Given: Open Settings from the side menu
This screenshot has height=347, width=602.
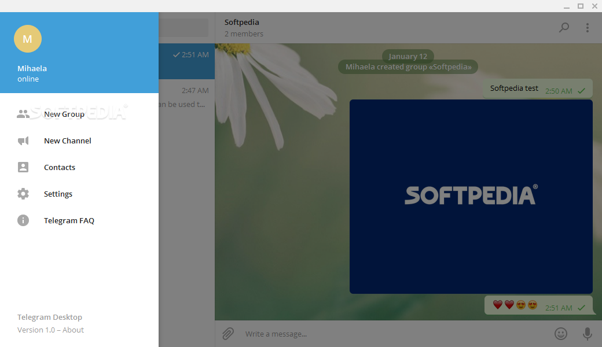Looking at the screenshot, I should (x=79, y=194).
